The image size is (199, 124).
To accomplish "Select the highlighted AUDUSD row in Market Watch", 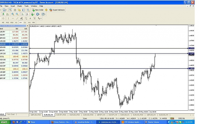I will pyautogui.click(x=14, y=44).
